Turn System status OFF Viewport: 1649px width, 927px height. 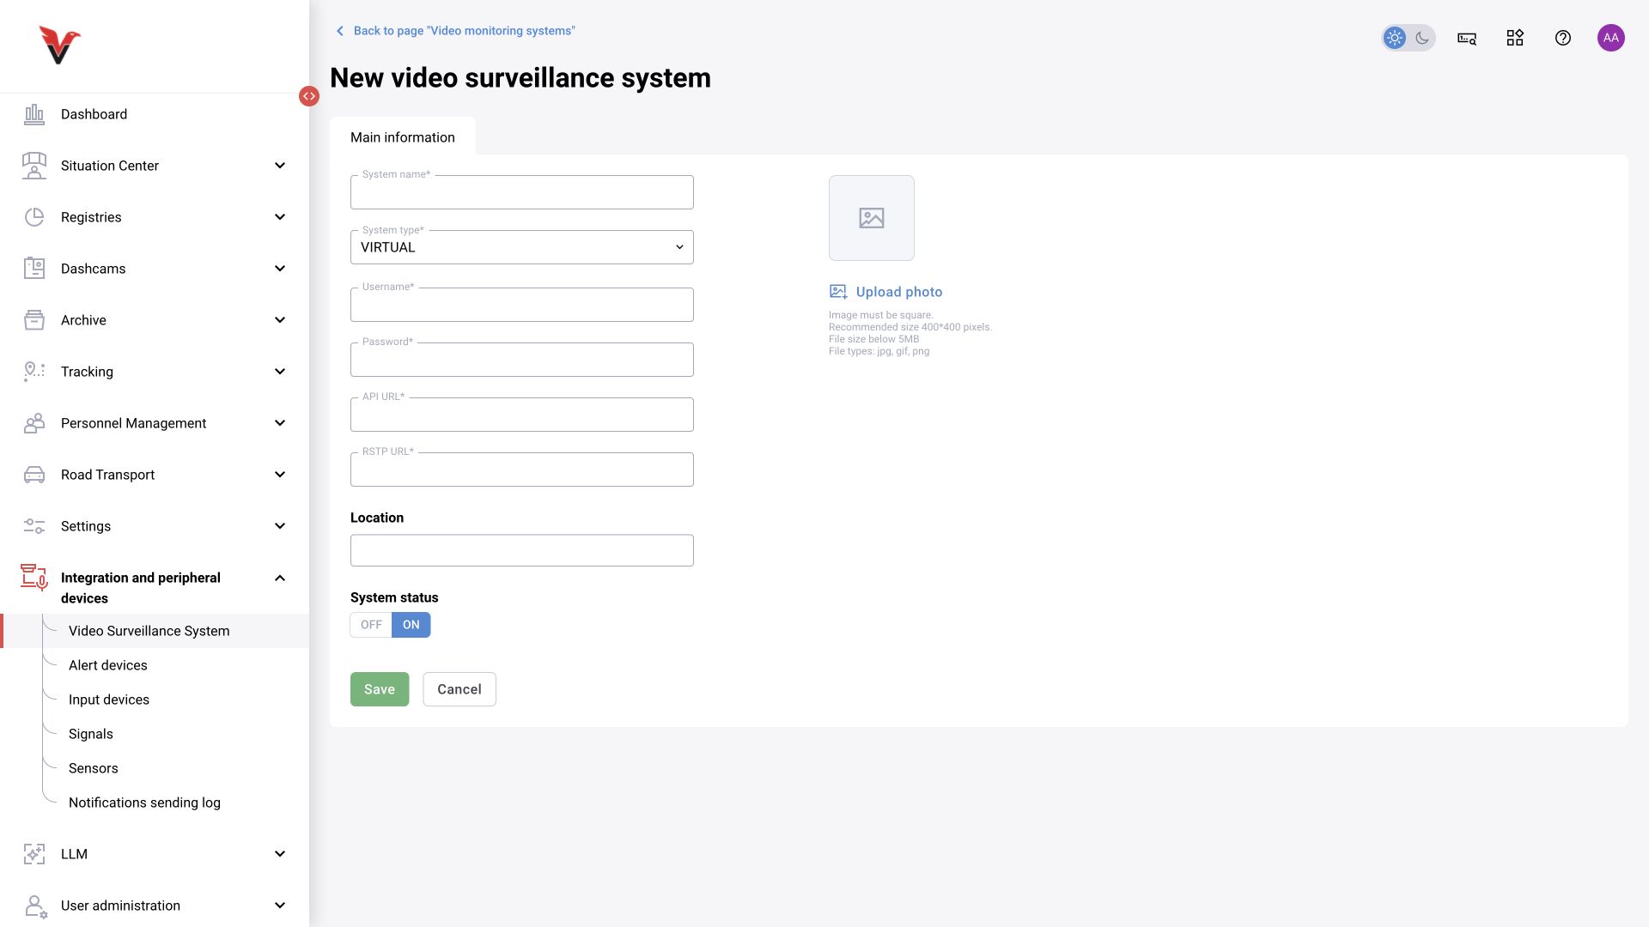pyautogui.click(x=371, y=625)
